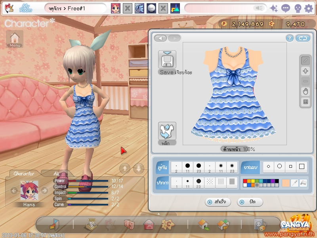The height and width of the screenshot is (238, 317).
Task: Pick the red color swatch
Action: pyautogui.click(x=245, y=181)
